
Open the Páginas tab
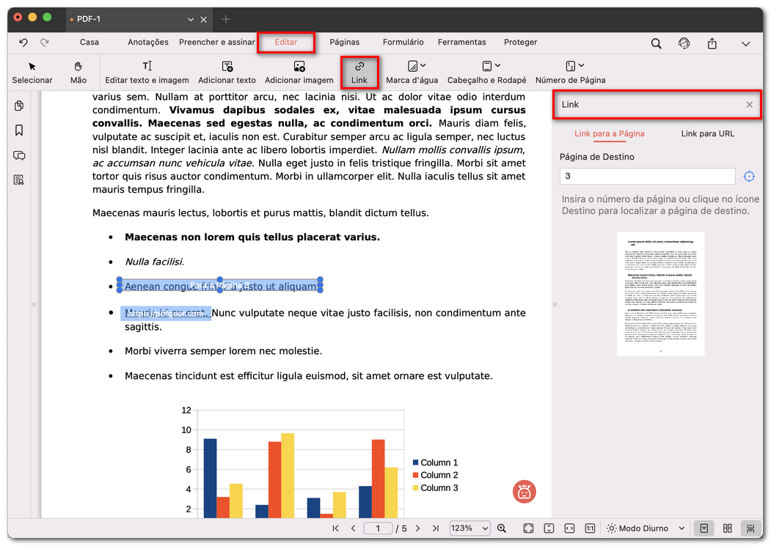click(x=344, y=43)
